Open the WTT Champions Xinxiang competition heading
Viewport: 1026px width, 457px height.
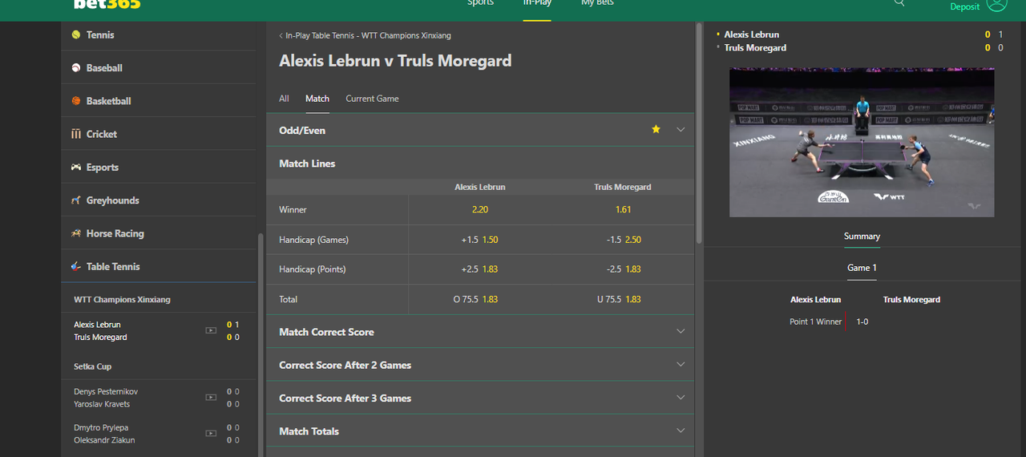(x=122, y=300)
